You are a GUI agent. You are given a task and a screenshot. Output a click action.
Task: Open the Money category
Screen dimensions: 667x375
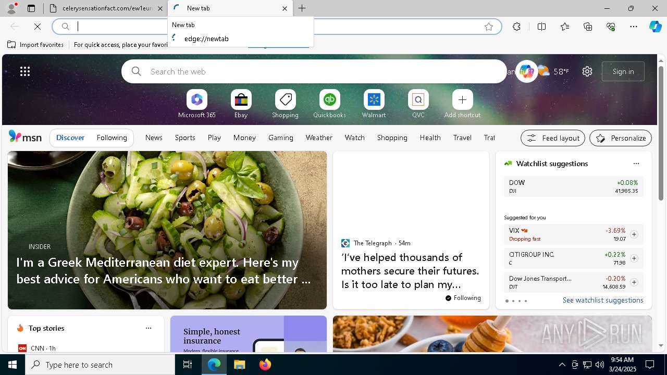pos(244,137)
